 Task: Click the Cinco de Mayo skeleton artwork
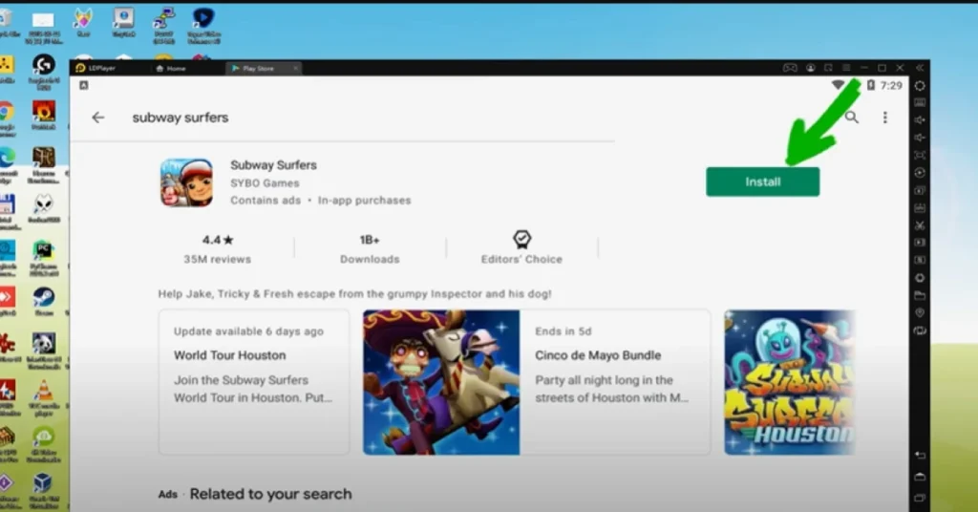pos(441,382)
